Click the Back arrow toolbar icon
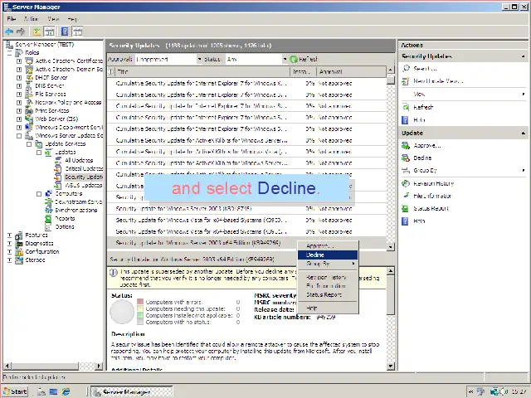The image size is (531, 398). tap(9, 32)
